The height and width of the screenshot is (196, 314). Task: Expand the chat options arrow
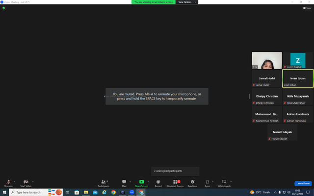130,182
